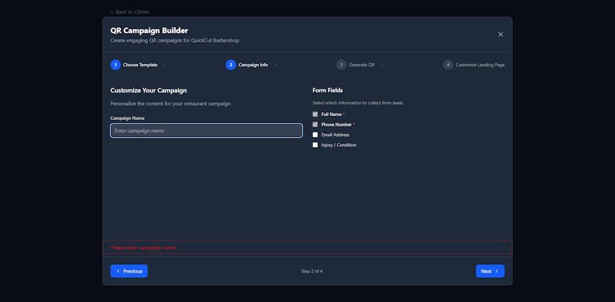The height and width of the screenshot is (302, 615).
Task: Click the chevron after Generate QR
Action: pos(382,65)
